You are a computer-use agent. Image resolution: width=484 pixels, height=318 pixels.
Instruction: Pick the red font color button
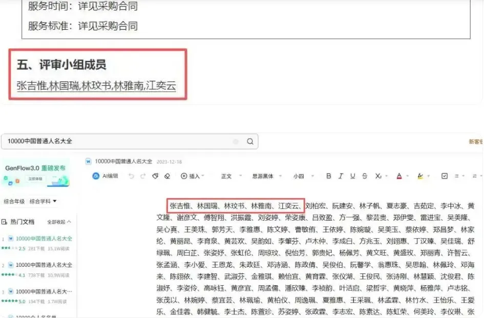coord(399,176)
